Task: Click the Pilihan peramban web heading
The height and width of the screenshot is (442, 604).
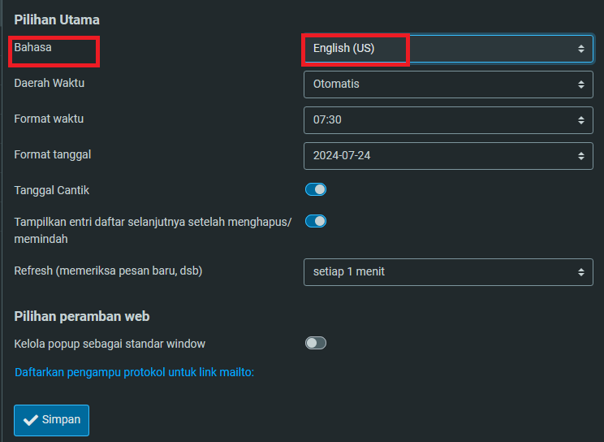Action: coord(82,316)
